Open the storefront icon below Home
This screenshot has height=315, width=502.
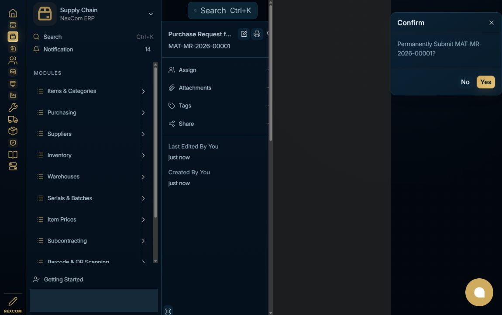(x=13, y=25)
